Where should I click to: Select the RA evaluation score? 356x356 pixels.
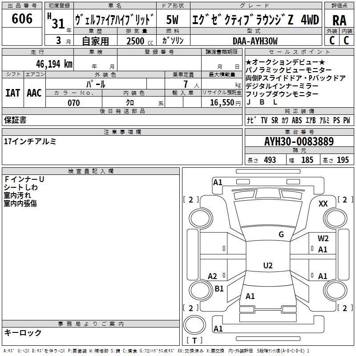pyautogui.click(x=339, y=20)
